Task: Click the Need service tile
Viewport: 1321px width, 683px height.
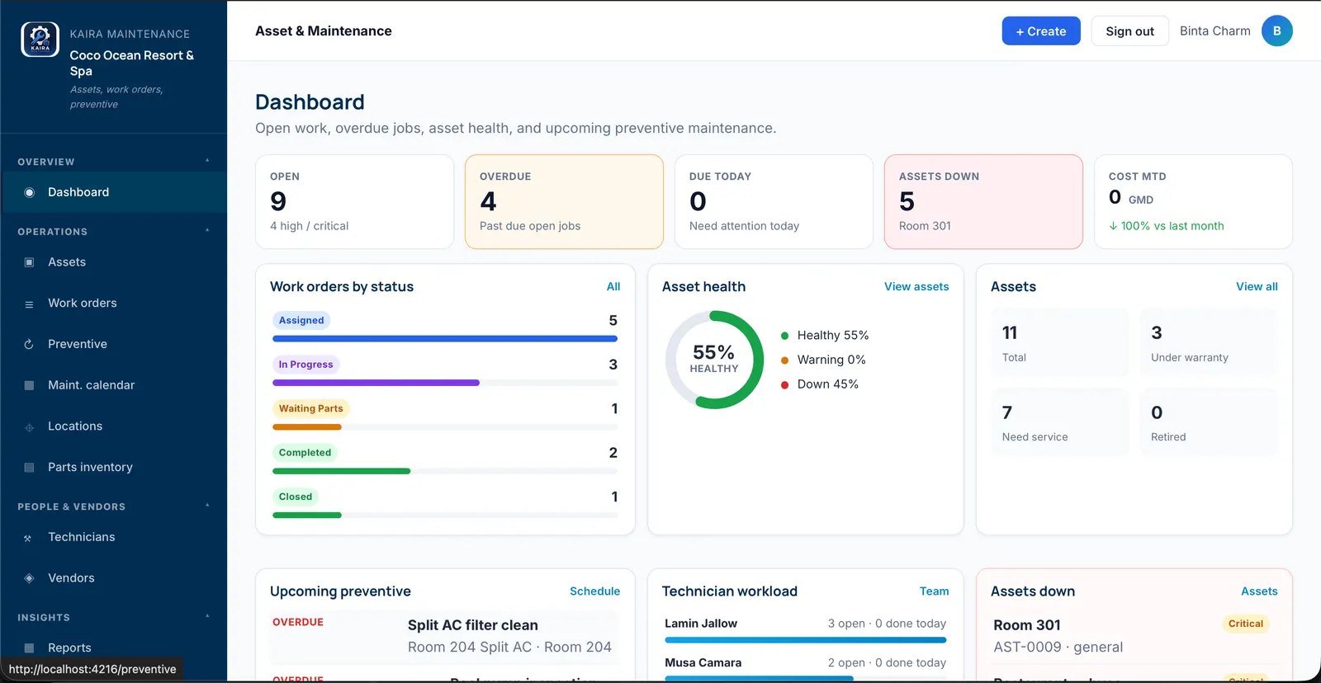Action: [x=1059, y=422]
